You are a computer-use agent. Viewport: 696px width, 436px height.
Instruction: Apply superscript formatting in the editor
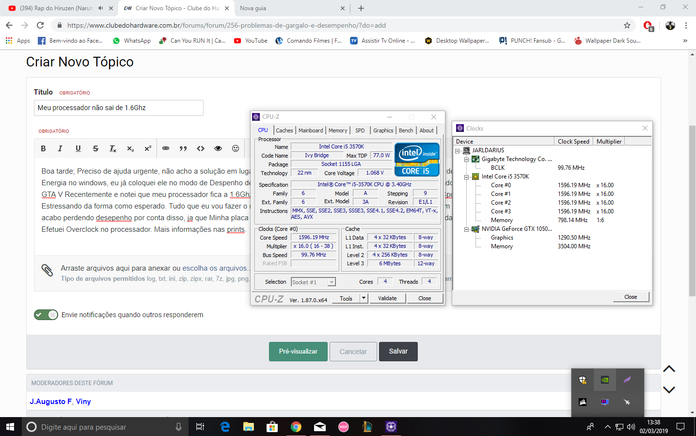[148, 148]
